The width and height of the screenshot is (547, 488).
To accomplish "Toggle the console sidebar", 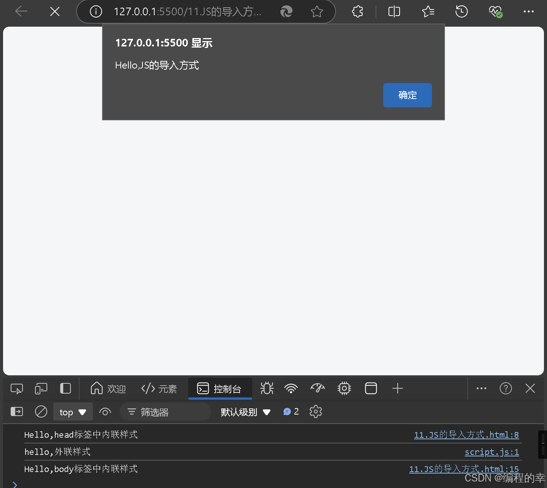I will click(x=17, y=411).
